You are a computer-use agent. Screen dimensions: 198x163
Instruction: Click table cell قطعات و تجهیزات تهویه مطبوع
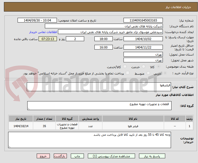[x=67, y=126]
